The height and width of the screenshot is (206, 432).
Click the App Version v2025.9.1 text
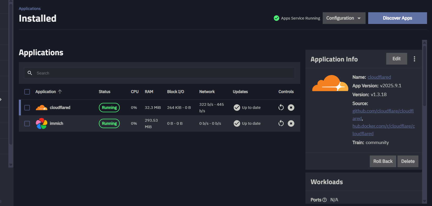click(x=377, y=86)
